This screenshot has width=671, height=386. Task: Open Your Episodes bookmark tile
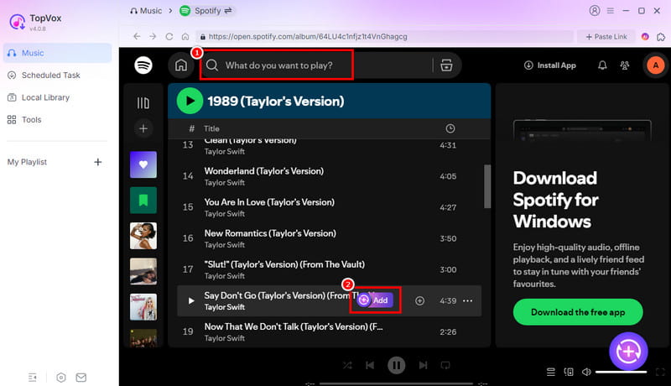[x=143, y=201]
